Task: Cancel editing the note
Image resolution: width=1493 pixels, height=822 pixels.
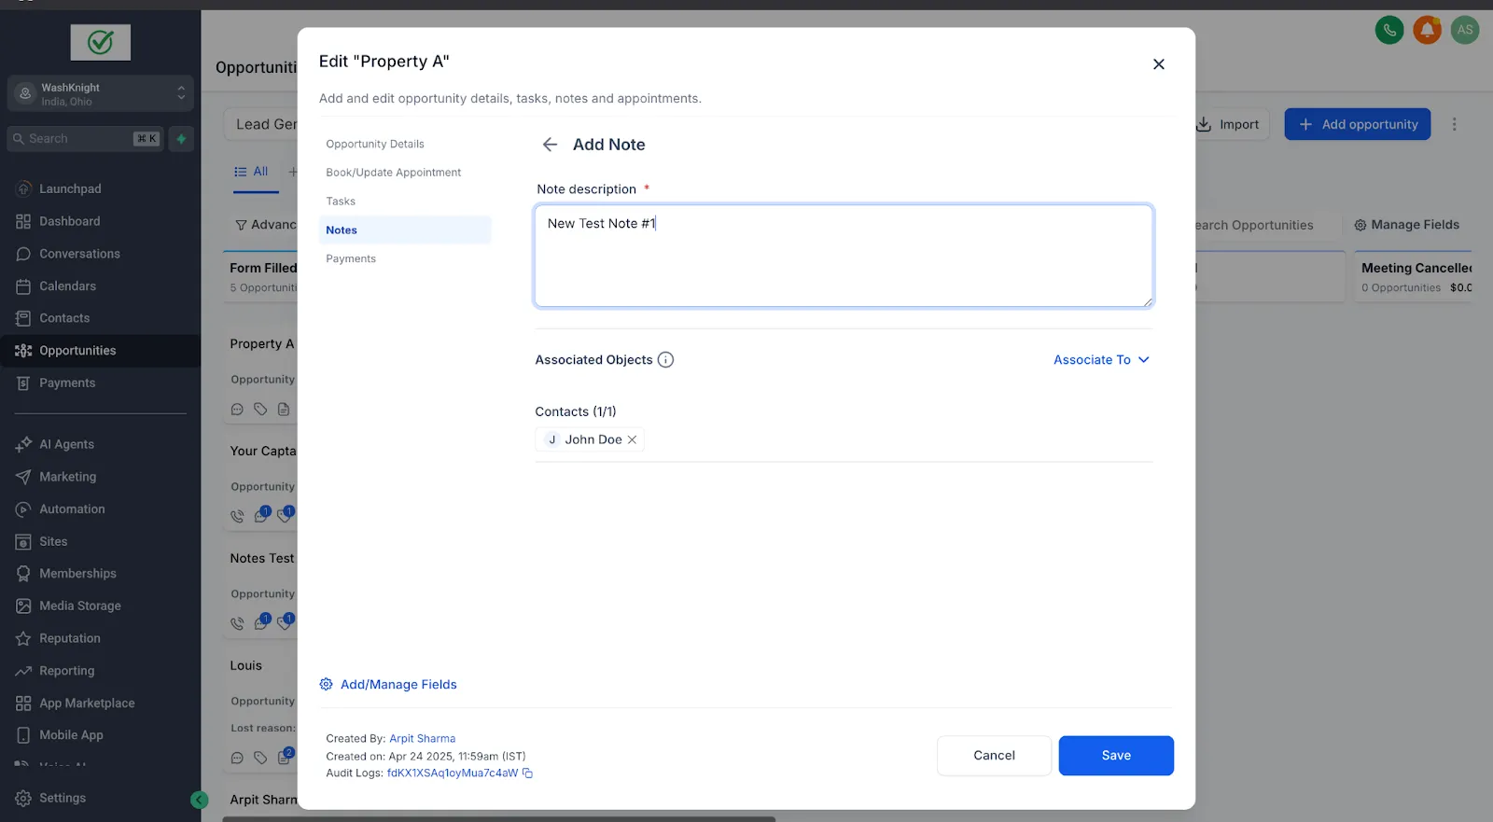Action: pos(994,756)
